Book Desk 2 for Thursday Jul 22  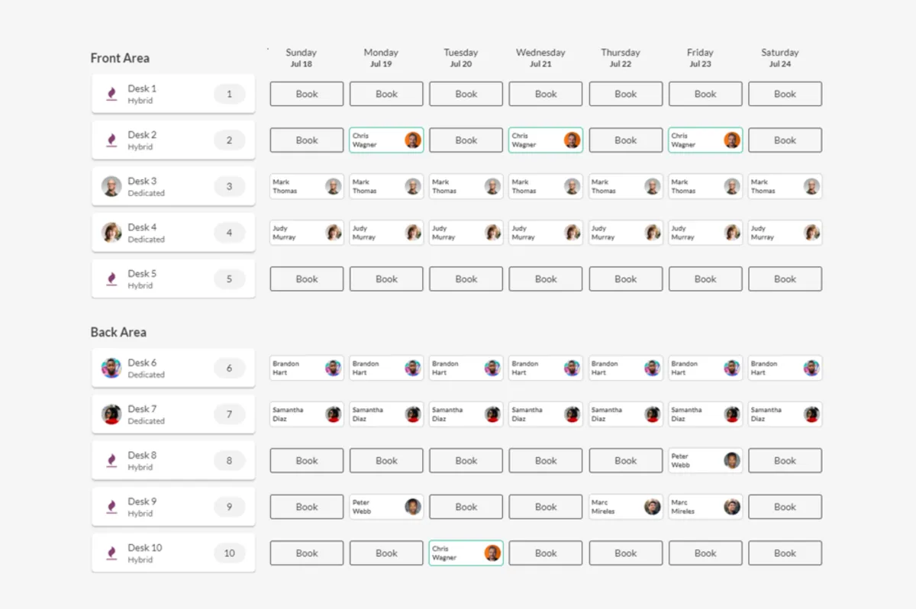(x=625, y=140)
